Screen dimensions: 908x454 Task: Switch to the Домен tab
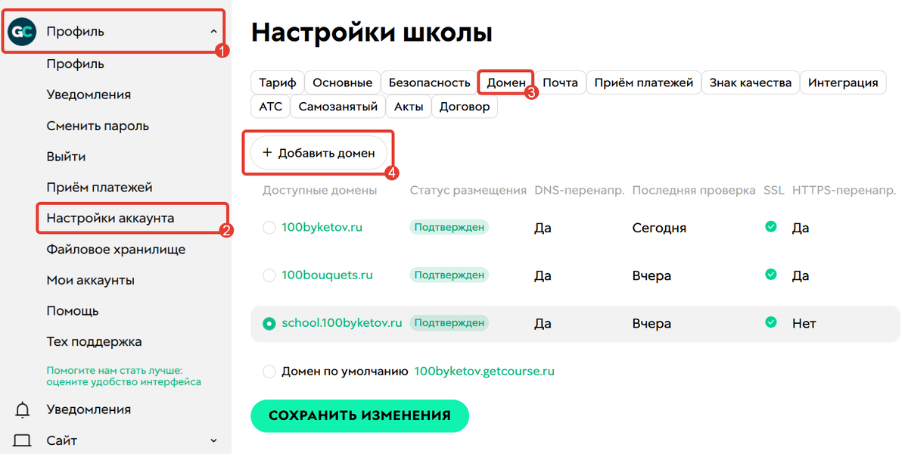click(506, 82)
